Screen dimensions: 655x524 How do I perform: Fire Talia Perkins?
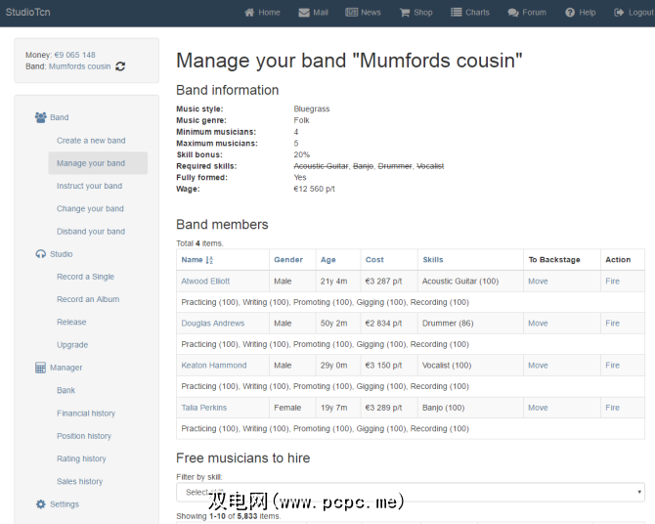pos(612,408)
